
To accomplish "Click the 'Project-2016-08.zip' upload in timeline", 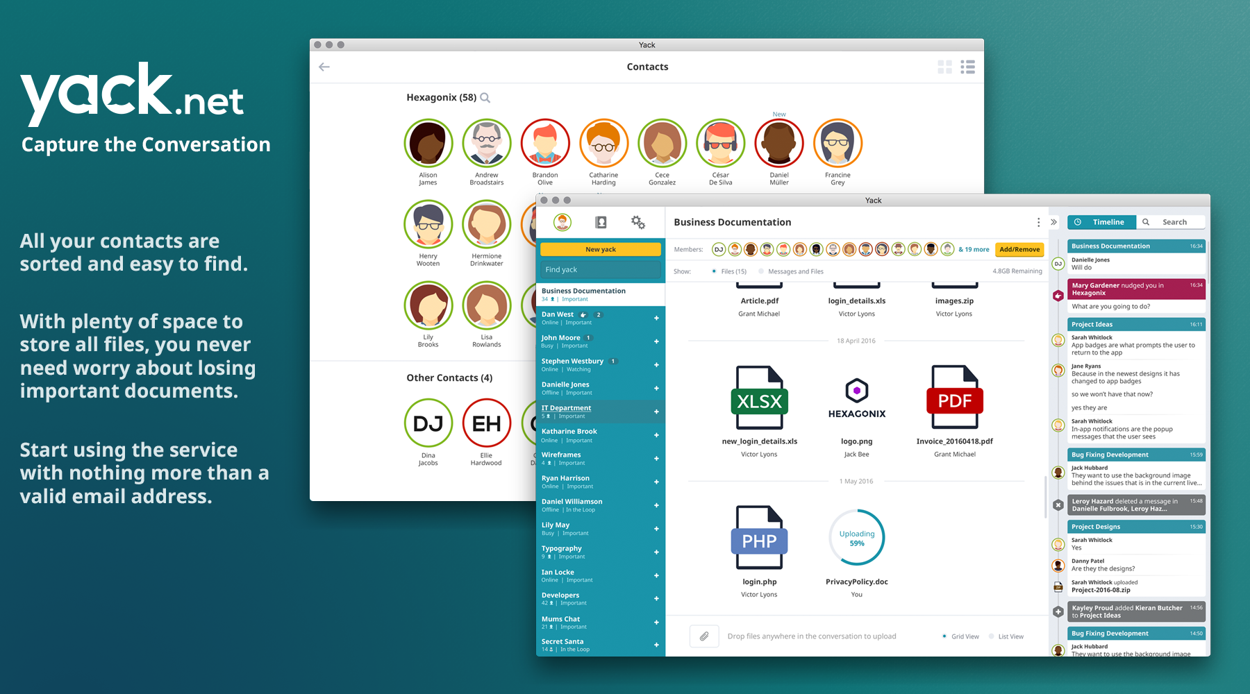I will (x=1101, y=590).
